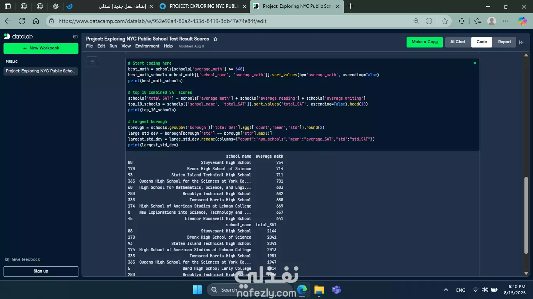Click the Sign up button
The height and width of the screenshot is (299, 533).
point(41,271)
